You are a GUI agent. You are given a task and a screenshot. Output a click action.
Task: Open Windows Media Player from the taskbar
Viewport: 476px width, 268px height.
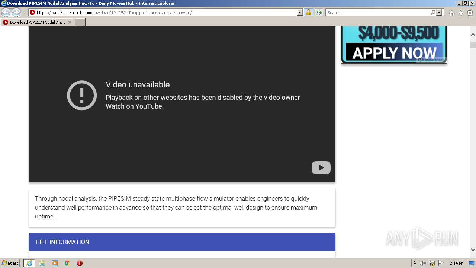click(55, 263)
